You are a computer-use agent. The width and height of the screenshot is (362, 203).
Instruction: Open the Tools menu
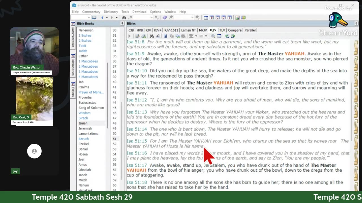click(125, 12)
